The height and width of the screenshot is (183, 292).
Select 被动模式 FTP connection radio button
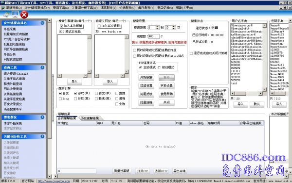pos(159,67)
